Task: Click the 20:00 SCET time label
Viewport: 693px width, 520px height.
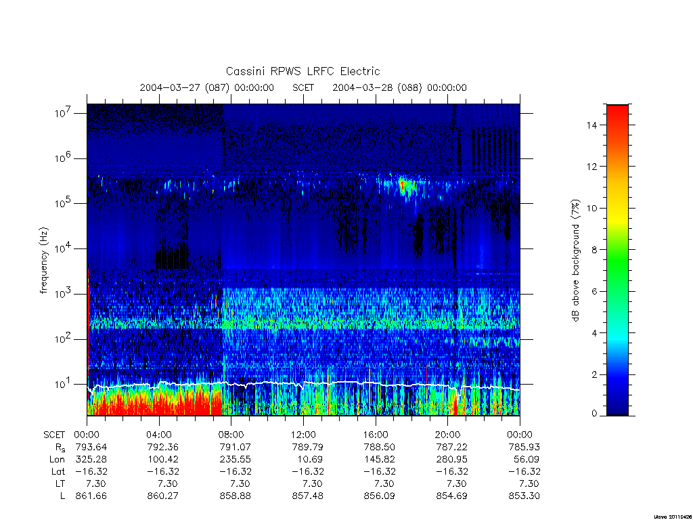Action: click(448, 435)
